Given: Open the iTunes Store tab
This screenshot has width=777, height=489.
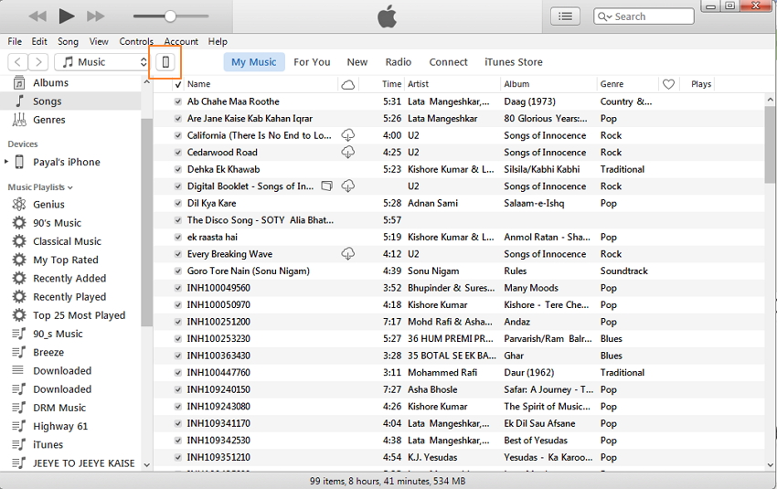Looking at the screenshot, I should tap(514, 62).
